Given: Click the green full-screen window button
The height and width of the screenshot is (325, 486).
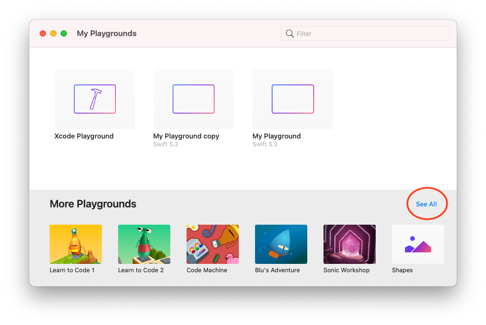Looking at the screenshot, I should (x=64, y=33).
